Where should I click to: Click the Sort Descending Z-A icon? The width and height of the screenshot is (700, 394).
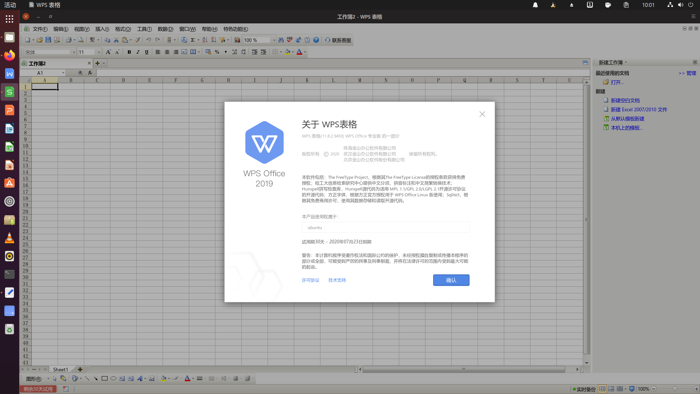point(214,40)
